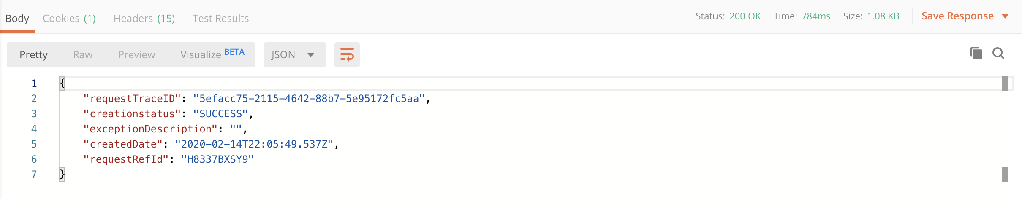Screen dimensions: 1022x199
Task: Open the JSON format dropdown
Action: pos(294,55)
